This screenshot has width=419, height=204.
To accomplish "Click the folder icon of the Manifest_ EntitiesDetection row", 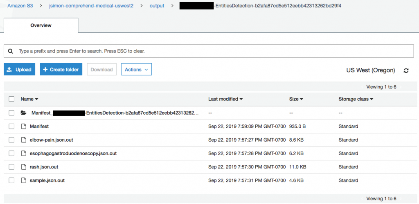I will (24, 113).
